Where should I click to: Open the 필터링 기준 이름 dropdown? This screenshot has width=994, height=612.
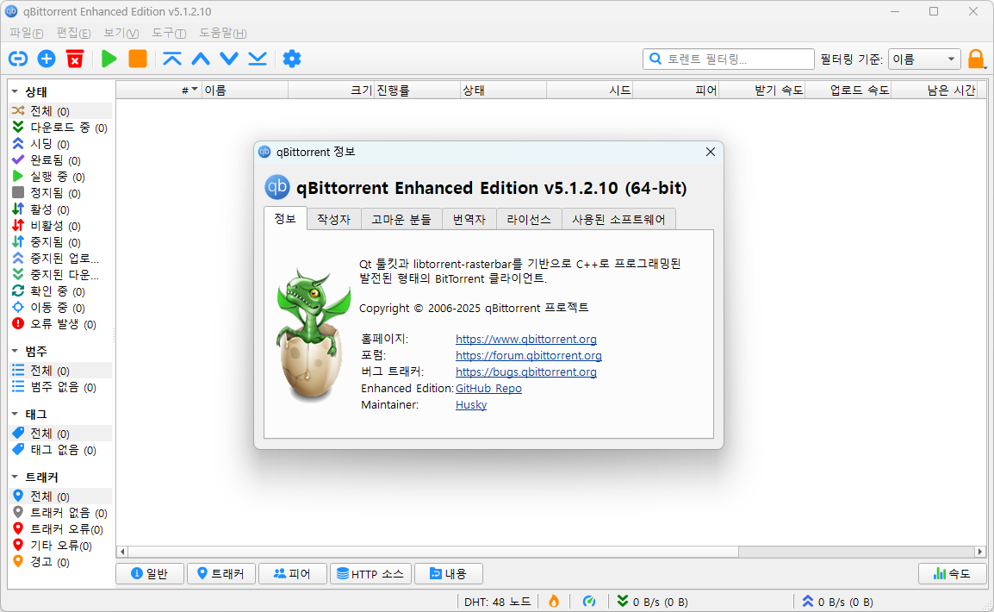point(925,59)
